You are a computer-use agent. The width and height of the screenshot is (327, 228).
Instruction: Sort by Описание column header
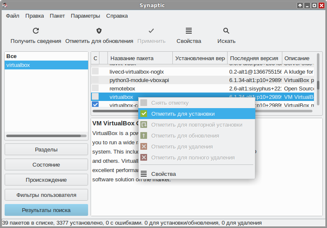pos(298,58)
